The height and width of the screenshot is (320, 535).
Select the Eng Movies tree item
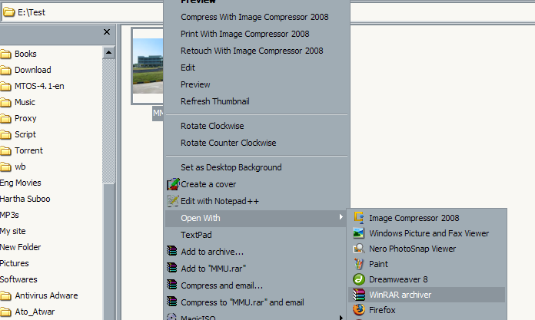[21, 183]
